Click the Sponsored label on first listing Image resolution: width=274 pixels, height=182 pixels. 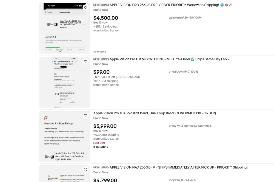100,52
